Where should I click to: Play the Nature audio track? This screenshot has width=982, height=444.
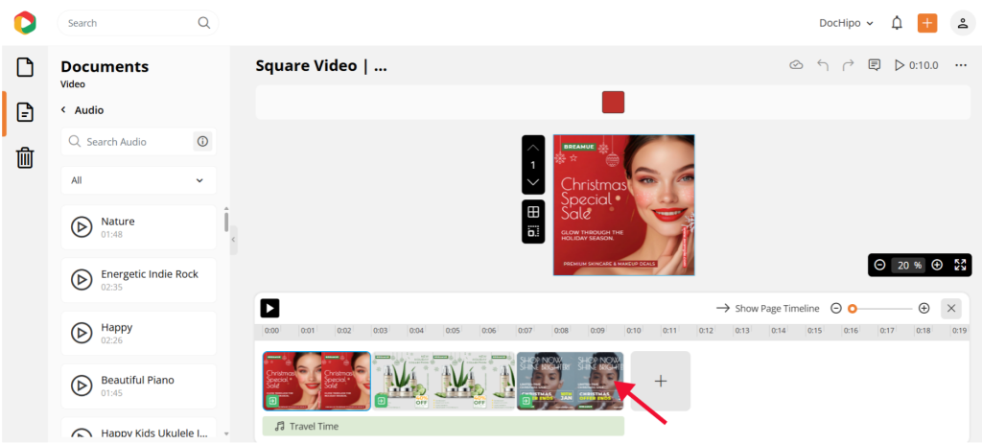pyautogui.click(x=82, y=226)
